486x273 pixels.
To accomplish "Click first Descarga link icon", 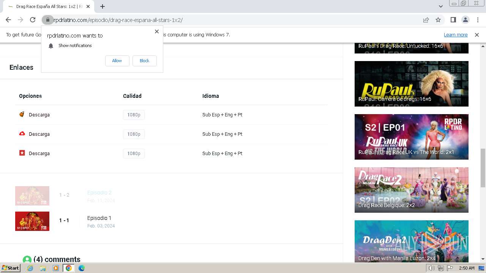I will click(22, 114).
